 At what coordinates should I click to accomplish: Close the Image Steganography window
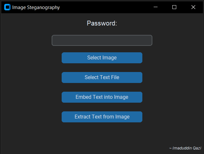[193, 7]
